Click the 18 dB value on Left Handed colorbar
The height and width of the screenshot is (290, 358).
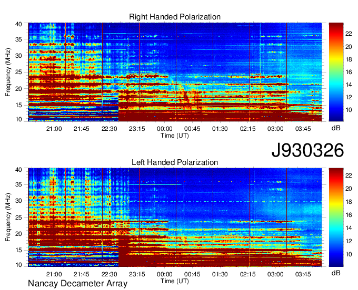pyautogui.click(x=349, y=202)
